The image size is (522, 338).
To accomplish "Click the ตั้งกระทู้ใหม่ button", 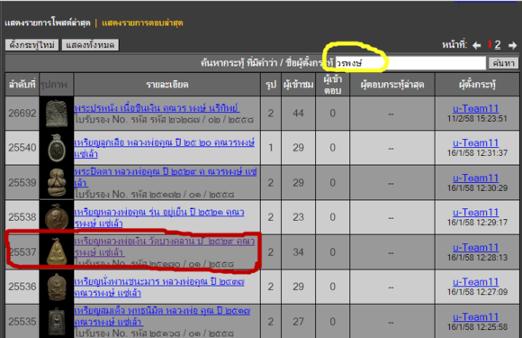I will click(x=32, y=45).
